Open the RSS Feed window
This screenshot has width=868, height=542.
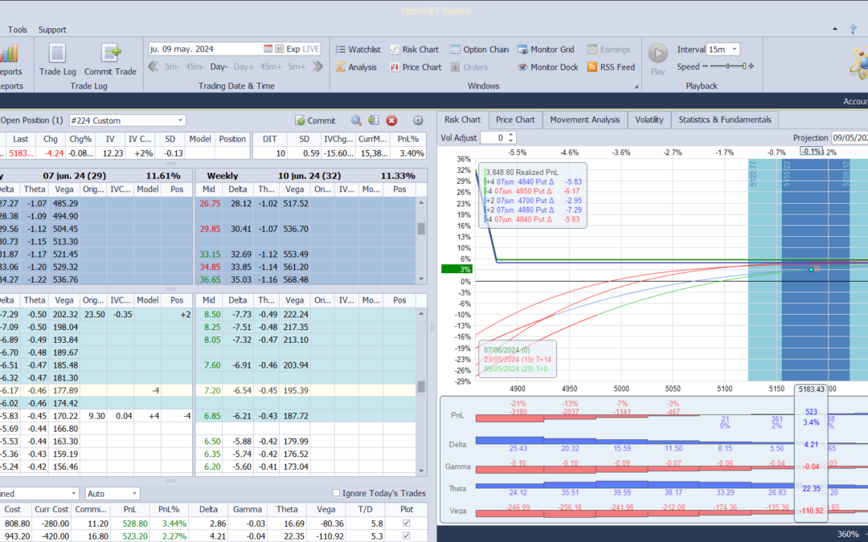tap(611, 67)
